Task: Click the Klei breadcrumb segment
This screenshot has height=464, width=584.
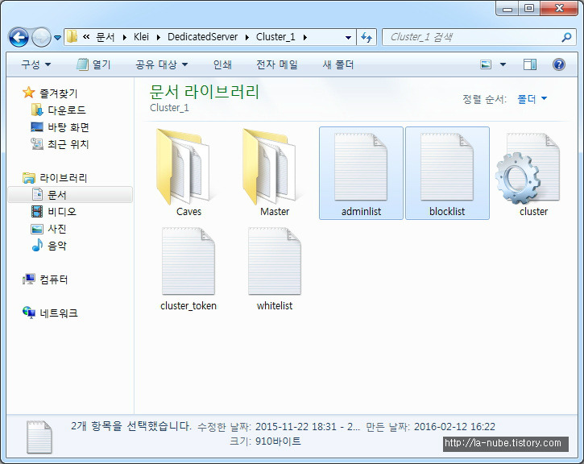Action: (x=141, y=37)
